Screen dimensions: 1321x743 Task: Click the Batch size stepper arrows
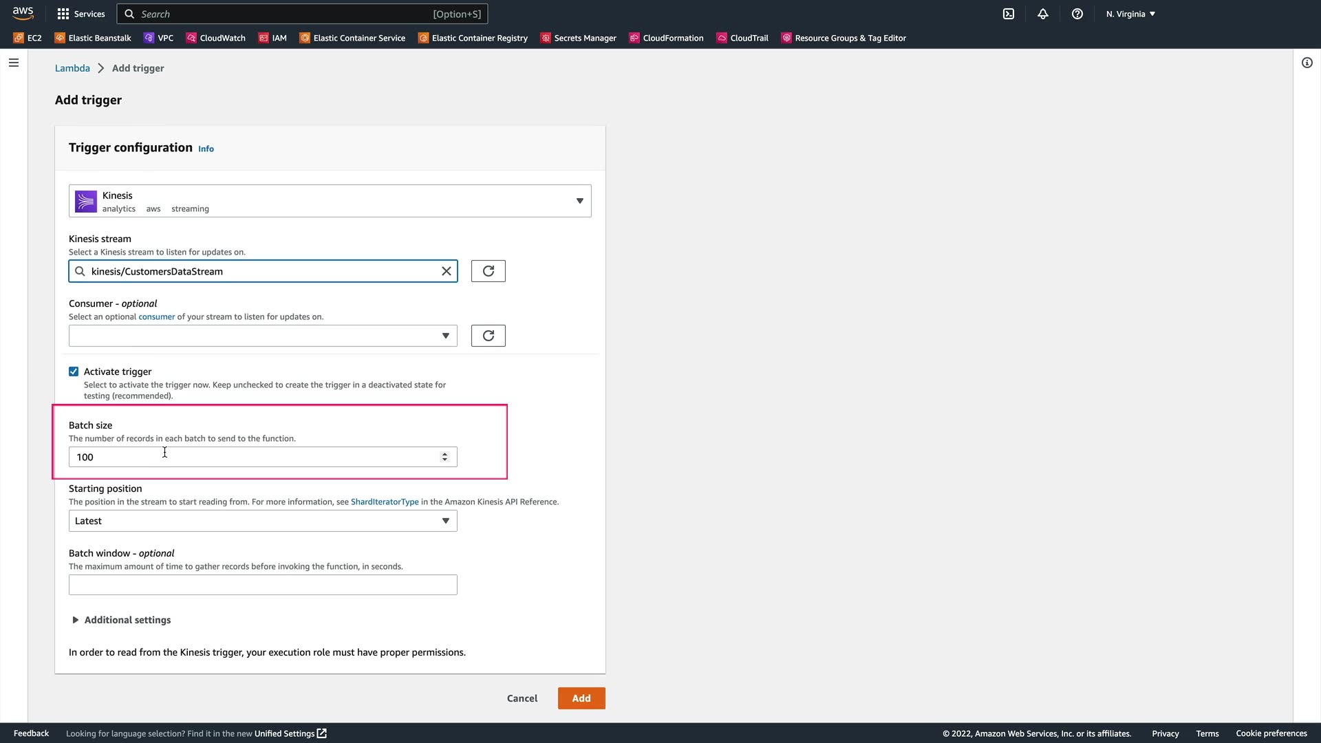[444, 457]
